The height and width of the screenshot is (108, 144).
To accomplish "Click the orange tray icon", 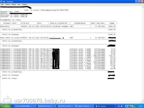I will point(130,106).
